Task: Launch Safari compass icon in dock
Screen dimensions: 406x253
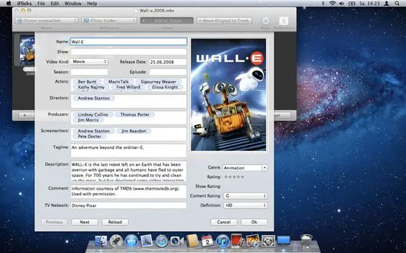Action: click(x=162, y=241)
